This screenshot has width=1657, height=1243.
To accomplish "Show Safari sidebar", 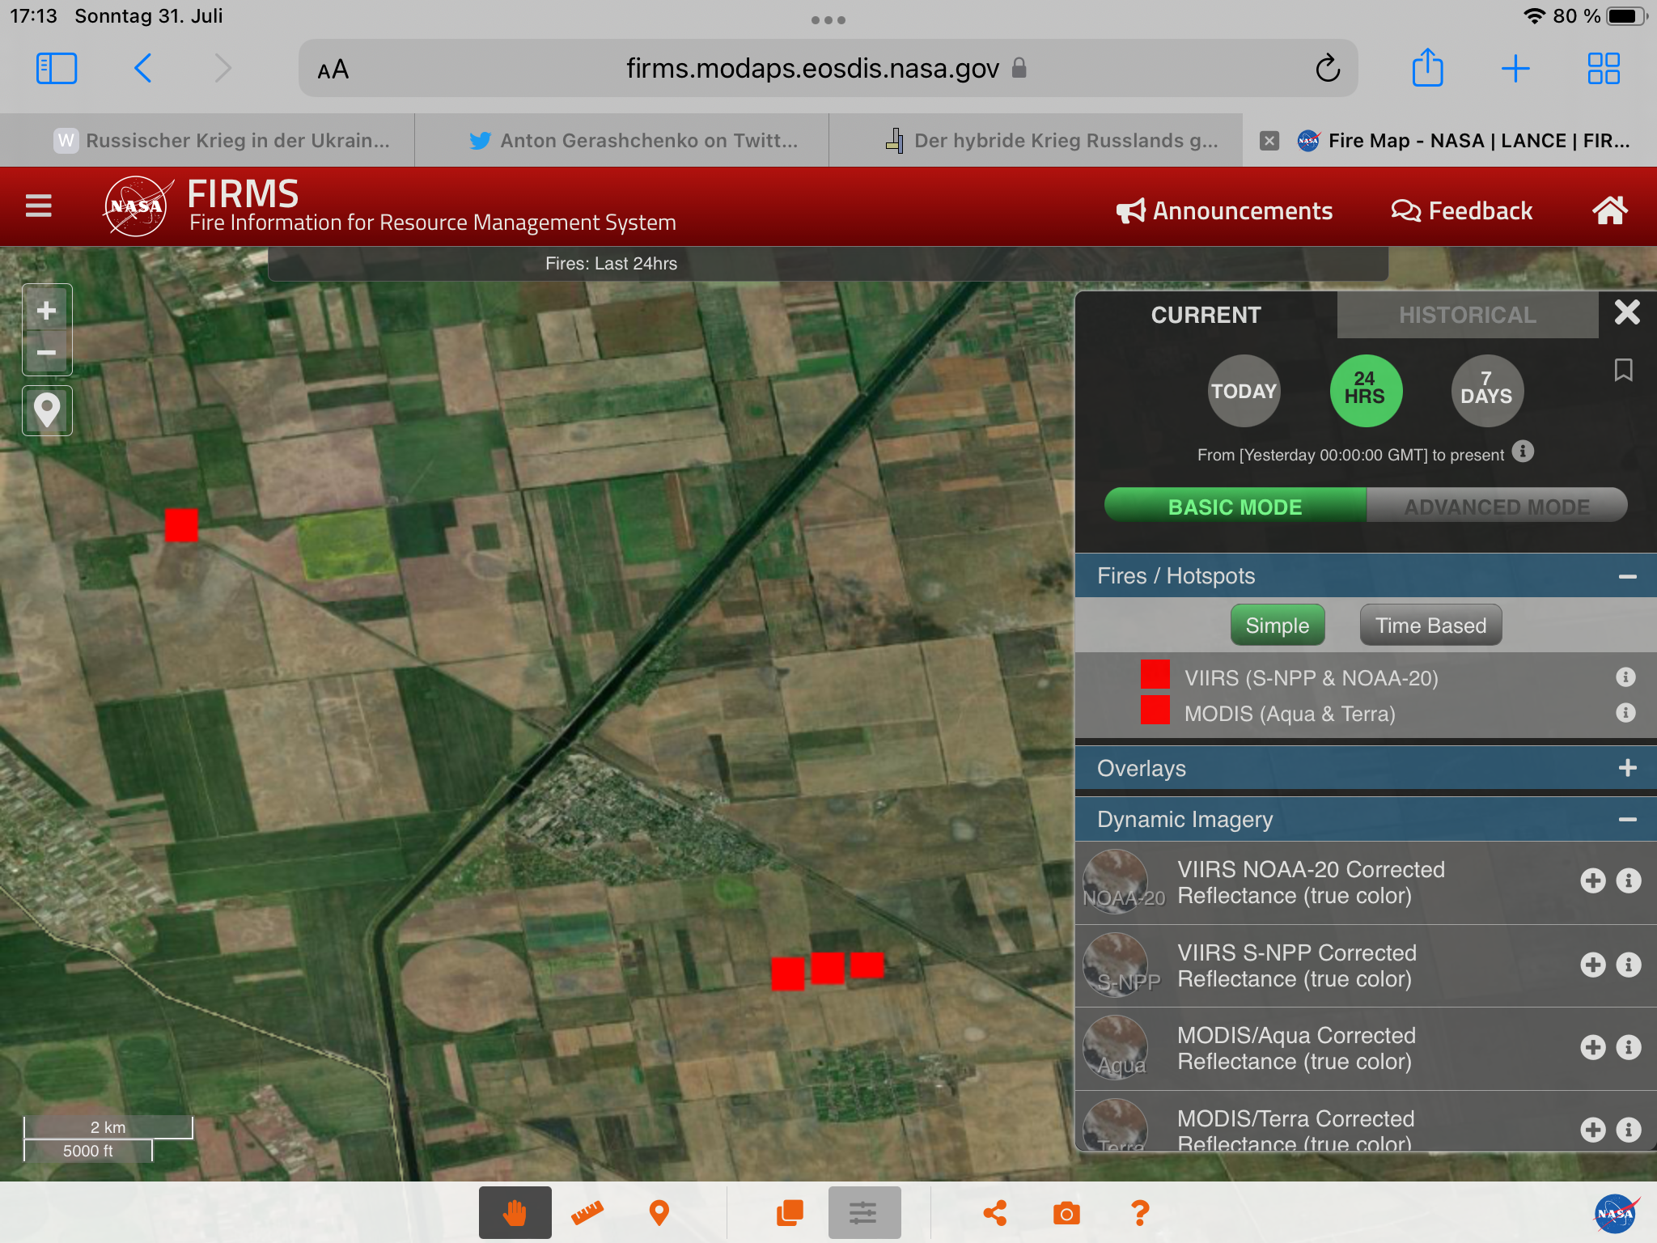I will tap(57, 69).
